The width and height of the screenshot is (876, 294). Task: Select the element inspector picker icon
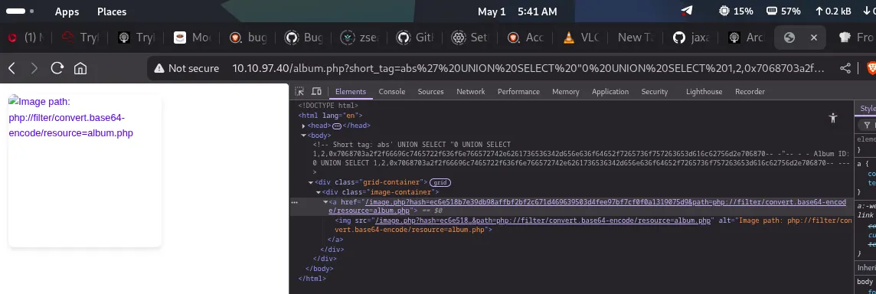(x=299, y=92)
